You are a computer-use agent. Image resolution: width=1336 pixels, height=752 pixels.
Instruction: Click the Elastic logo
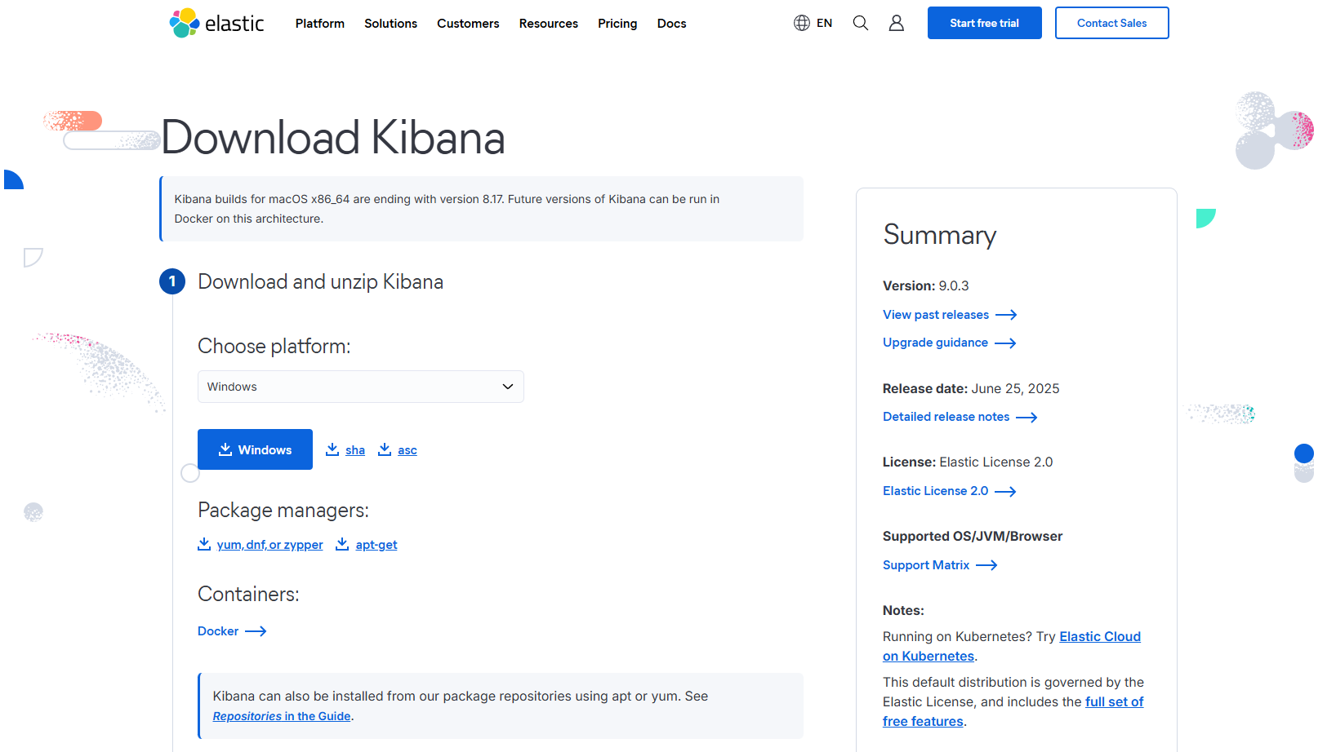(216, 23)
